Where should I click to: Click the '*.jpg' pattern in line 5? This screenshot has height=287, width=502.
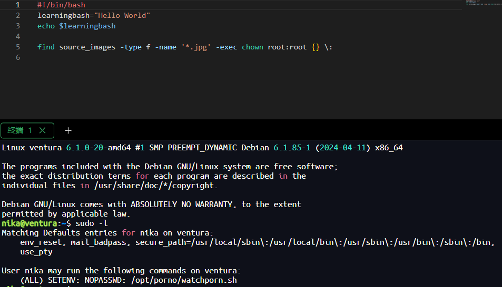coord(196,47)
